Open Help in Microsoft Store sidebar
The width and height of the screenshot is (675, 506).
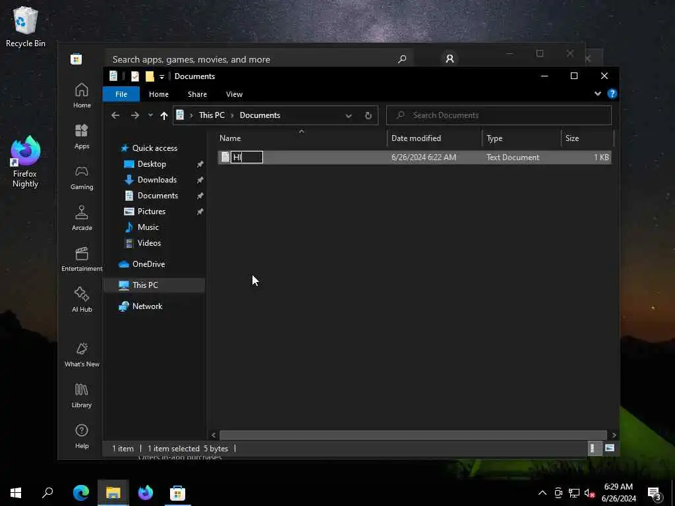click(82, 437)
